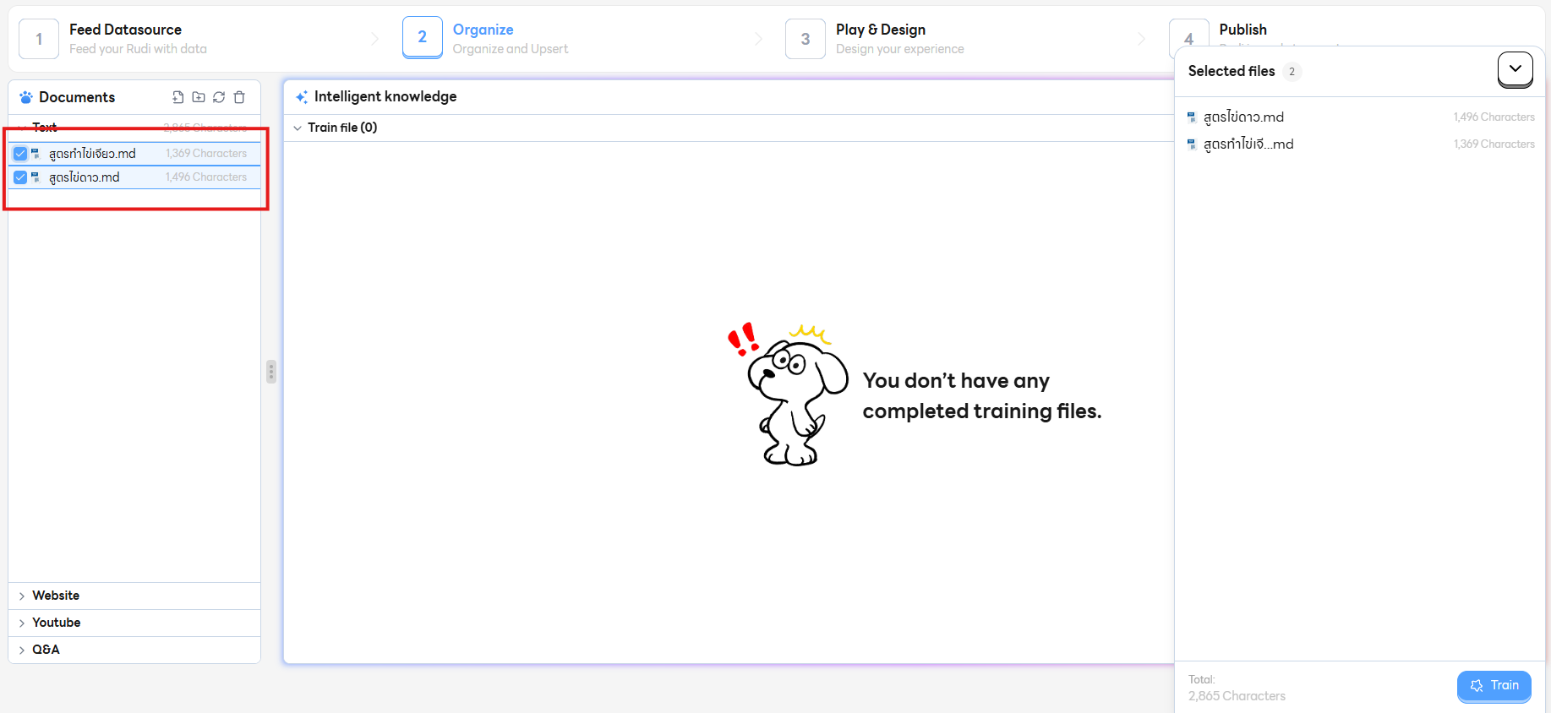The image size is (1551, 713).
Task: Click 1,369 Characters in Selected files
Action: 1494,144
